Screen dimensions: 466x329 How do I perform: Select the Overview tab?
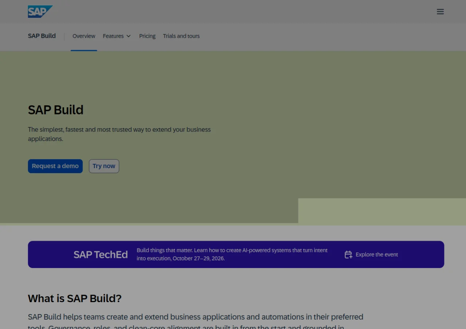click(84, 36)
